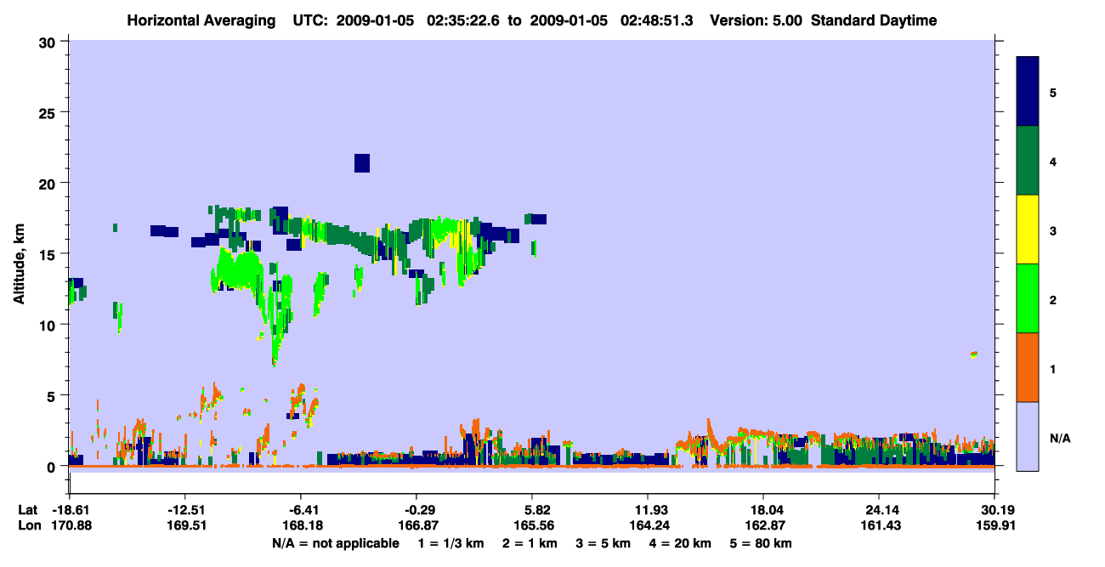This screenshot has height=567, width=1105.
Task: Click 'Version: 5.00' text in header
Action: point(756,20)
